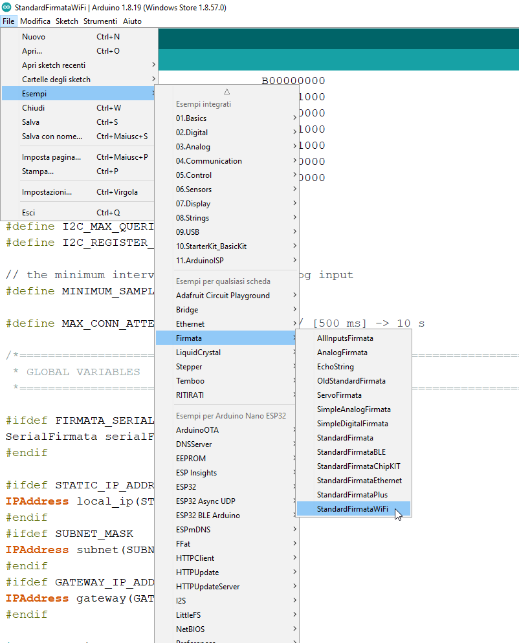Open the Sketch menu

point(67,21)
